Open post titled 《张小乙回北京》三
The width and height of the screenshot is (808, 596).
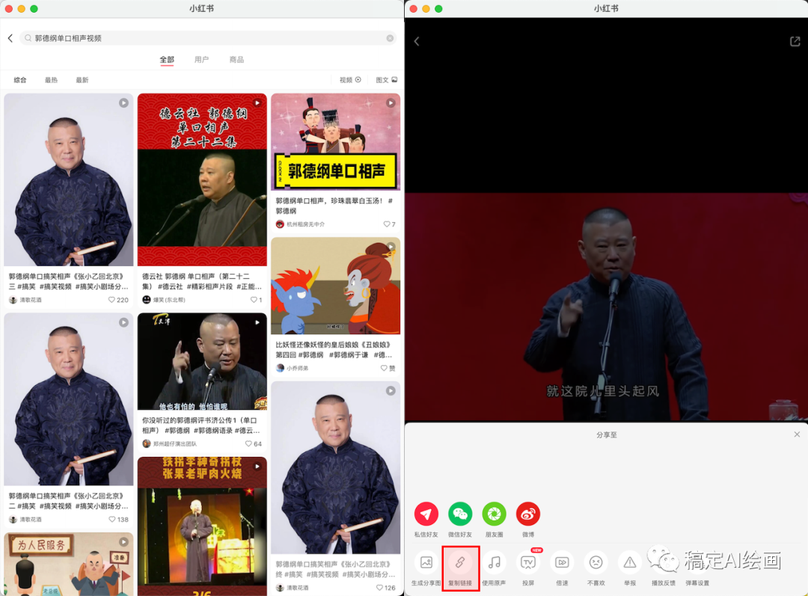[x=69, y=281]
